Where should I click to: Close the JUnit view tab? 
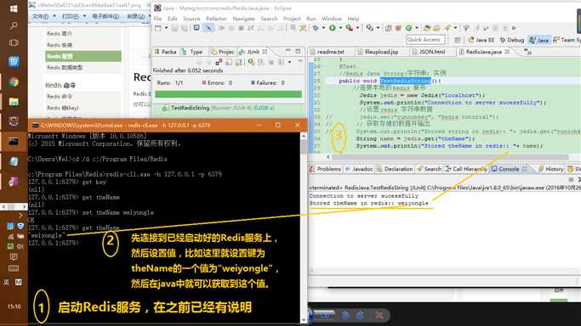tap(265, 52)
